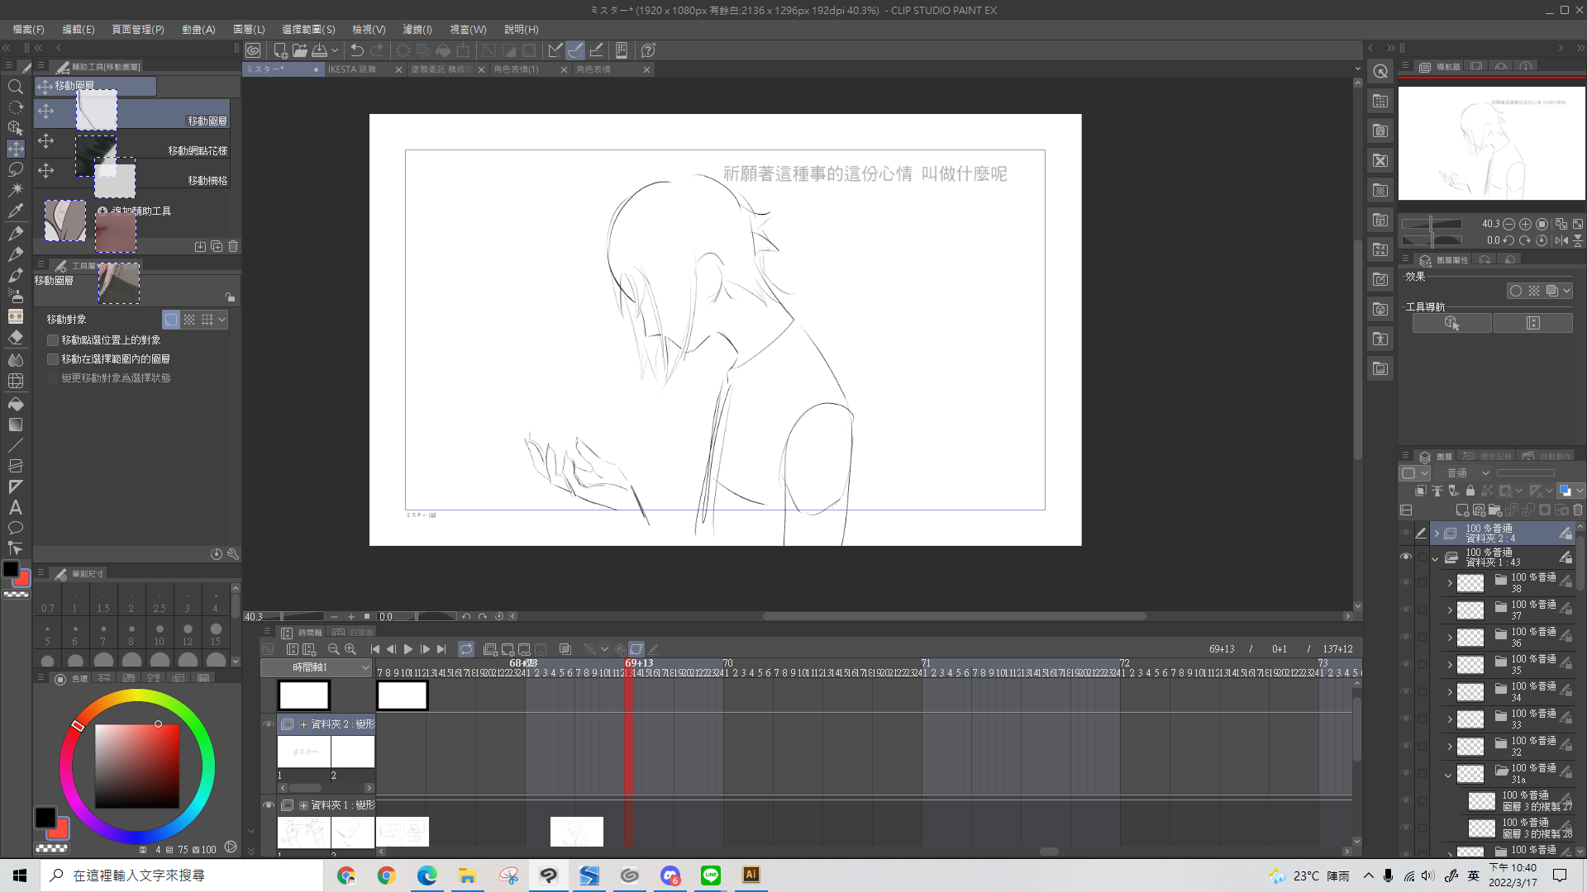Open the 圖層(L) menu

(249, 30)
